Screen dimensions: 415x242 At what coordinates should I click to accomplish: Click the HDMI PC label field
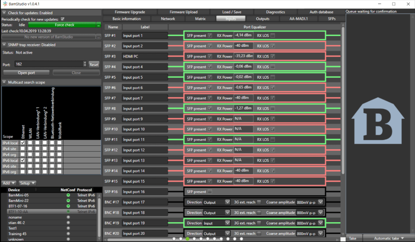tap(144, 57)
